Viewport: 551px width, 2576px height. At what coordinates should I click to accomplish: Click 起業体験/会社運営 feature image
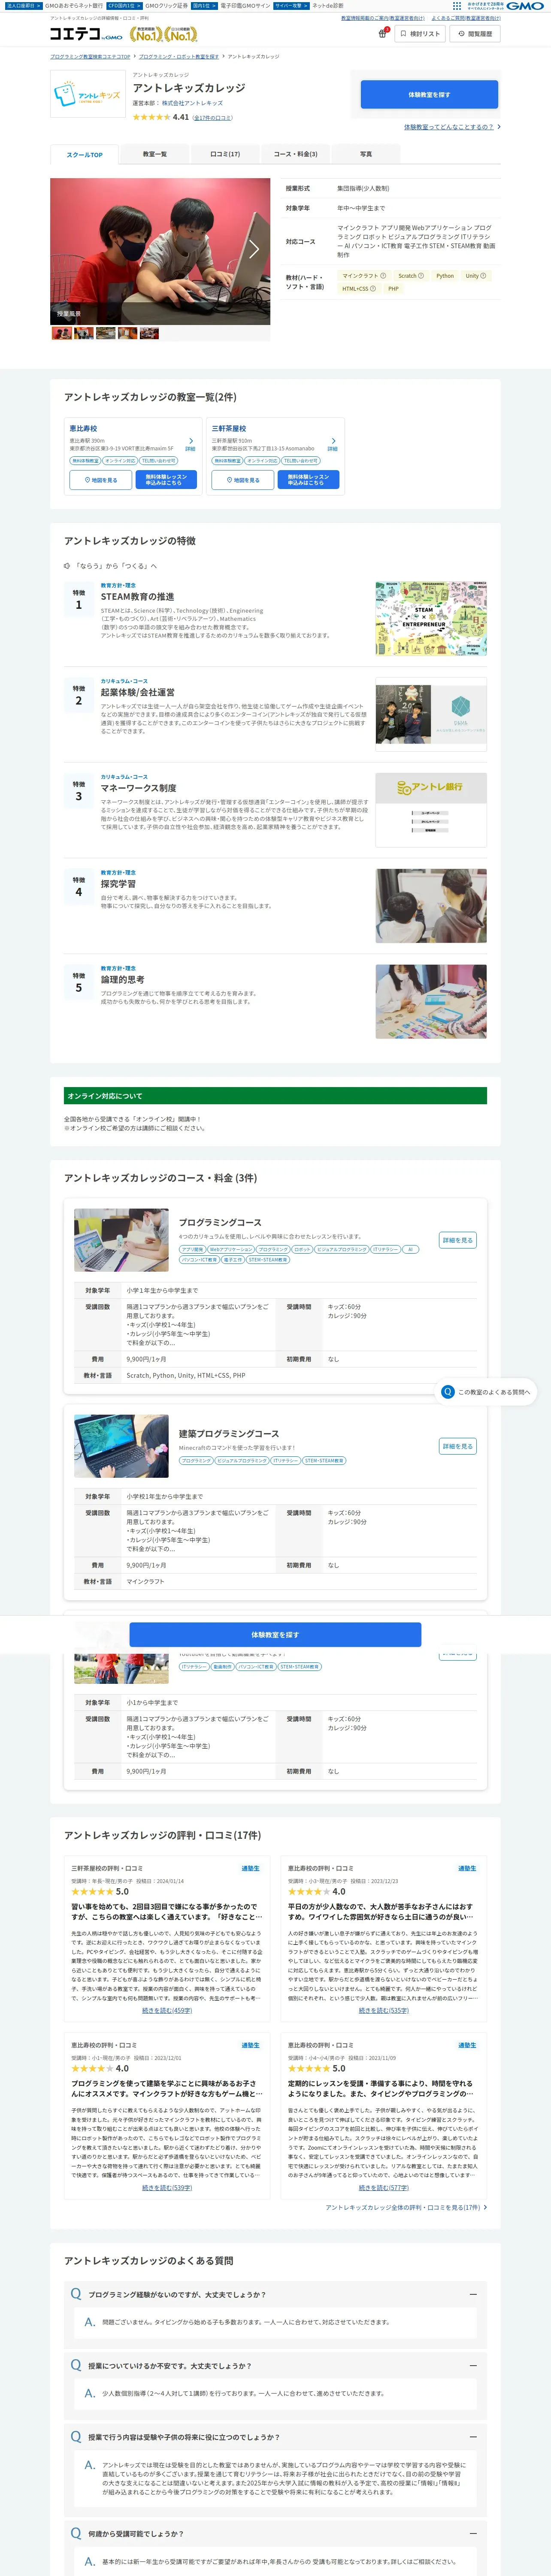click(431, 714)
